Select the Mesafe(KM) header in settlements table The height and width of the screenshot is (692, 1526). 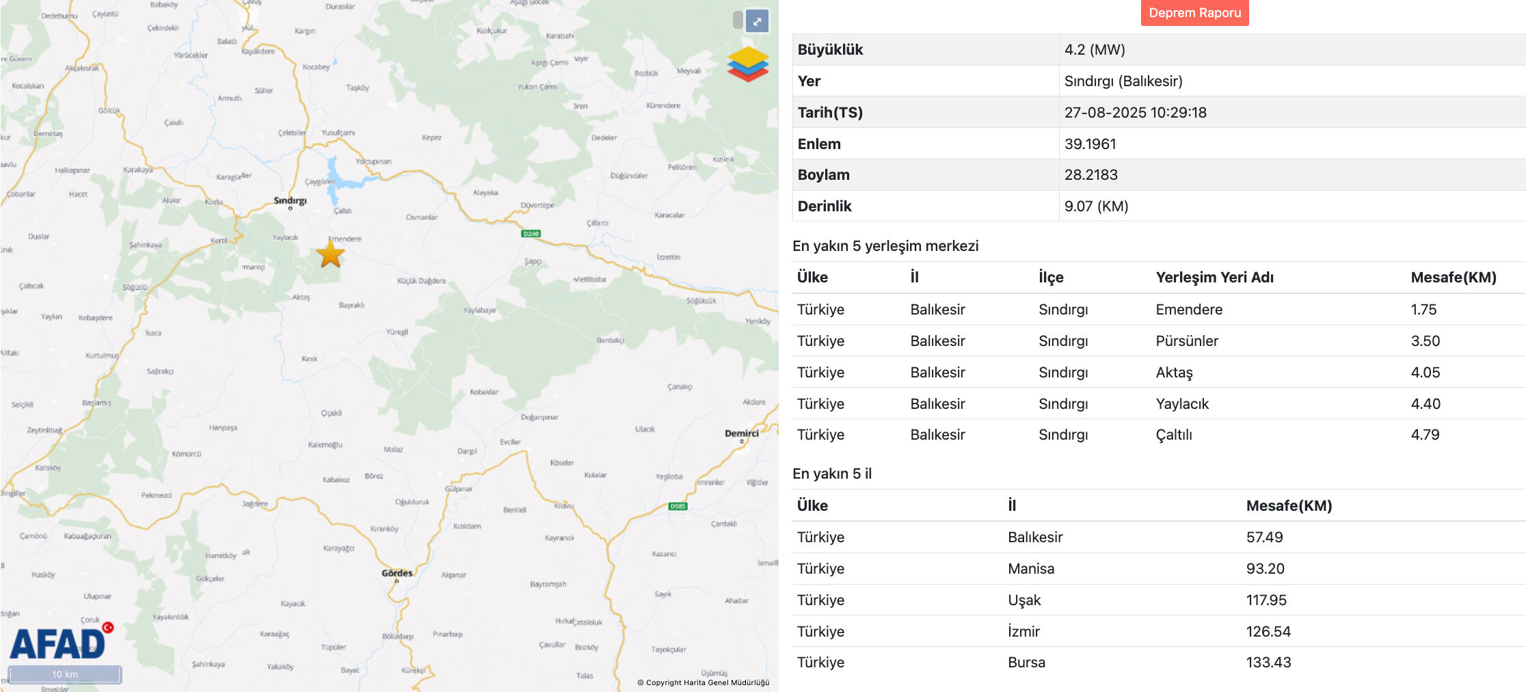point(1453,278)
